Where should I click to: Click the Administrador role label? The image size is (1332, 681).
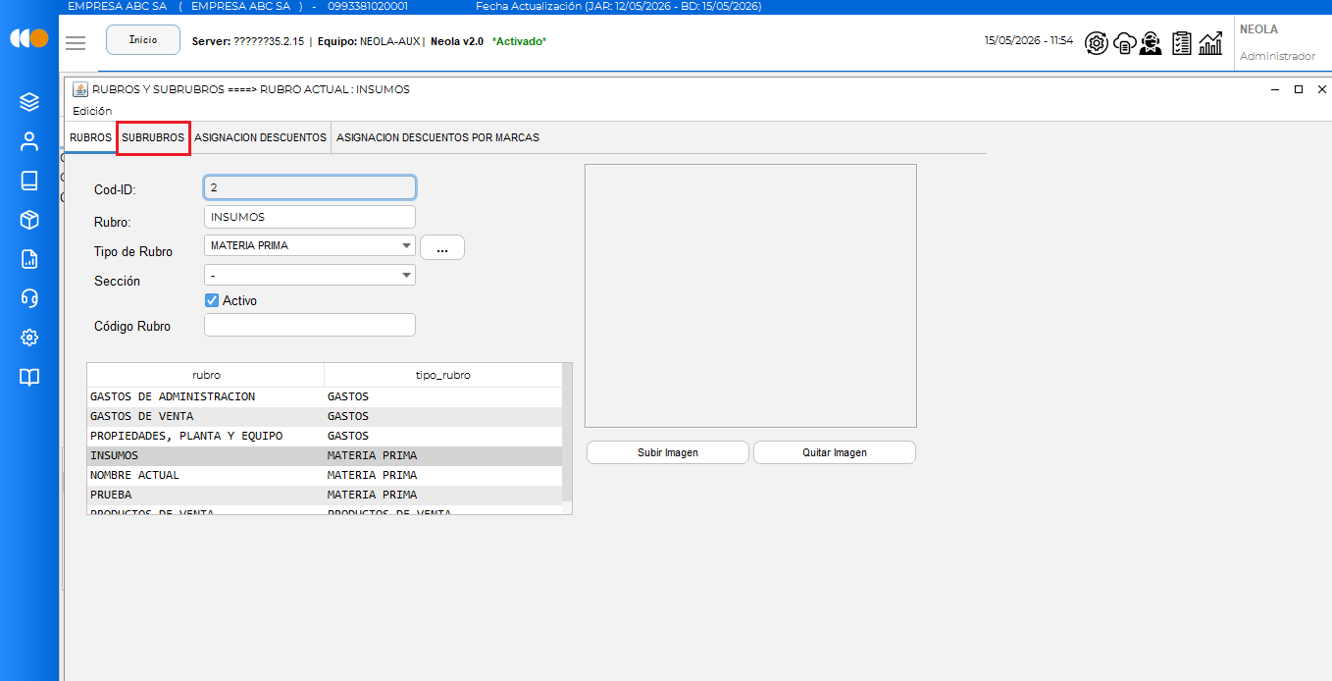click(x=1277, y=56)
